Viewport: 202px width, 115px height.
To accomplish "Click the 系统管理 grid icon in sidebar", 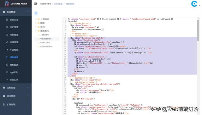I will (x=4, y=12).
